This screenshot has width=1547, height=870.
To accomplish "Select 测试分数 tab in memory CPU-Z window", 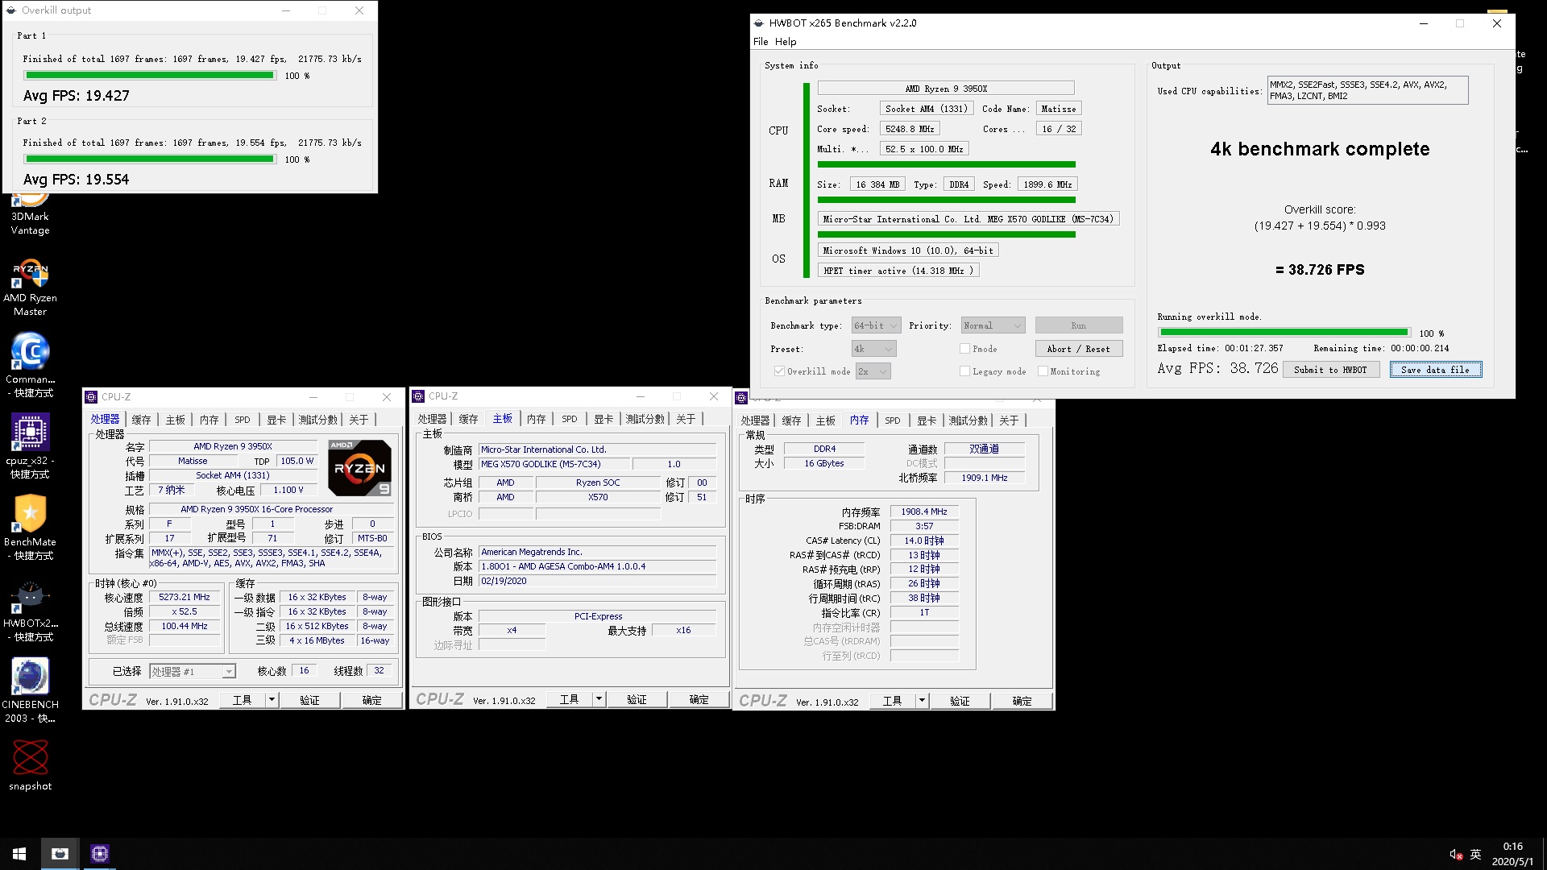I will tap(968, 420).
